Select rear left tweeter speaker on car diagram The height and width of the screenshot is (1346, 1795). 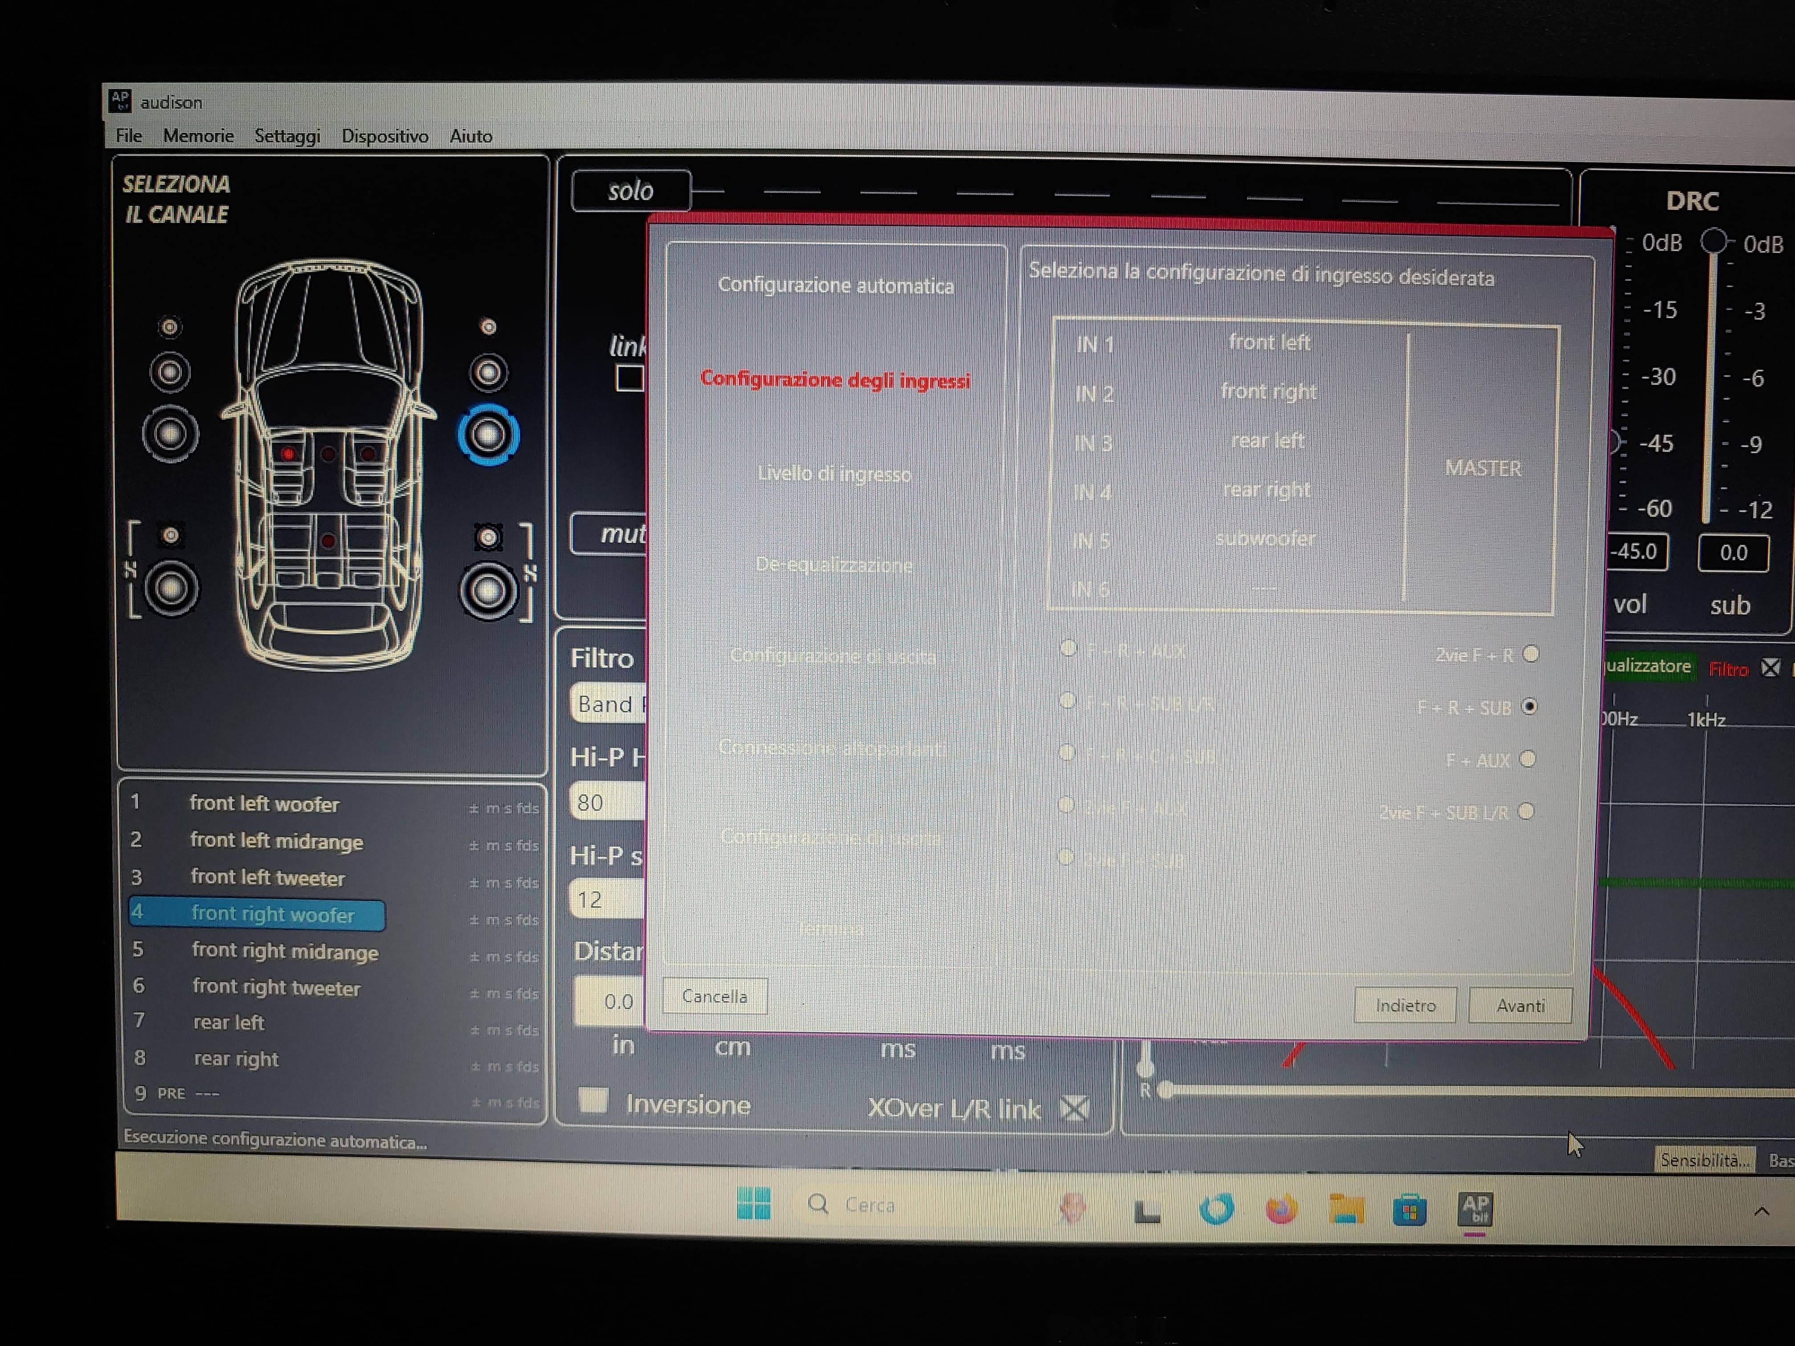171,535
